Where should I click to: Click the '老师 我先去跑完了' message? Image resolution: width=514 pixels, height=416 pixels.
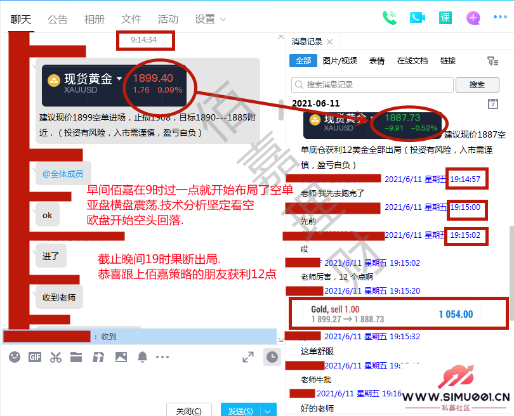(x=332, y=193)
